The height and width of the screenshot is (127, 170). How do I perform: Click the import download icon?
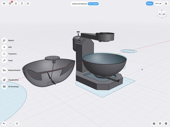pos(16,3)
